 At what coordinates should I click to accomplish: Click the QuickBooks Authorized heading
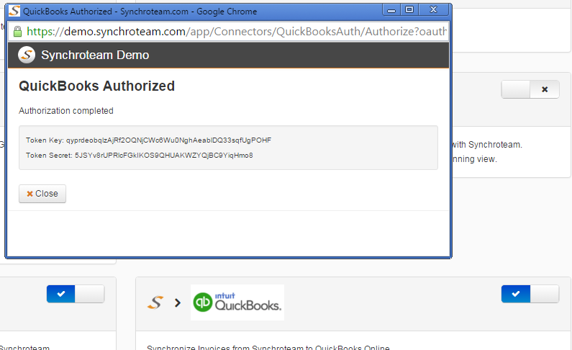[96, 86]
